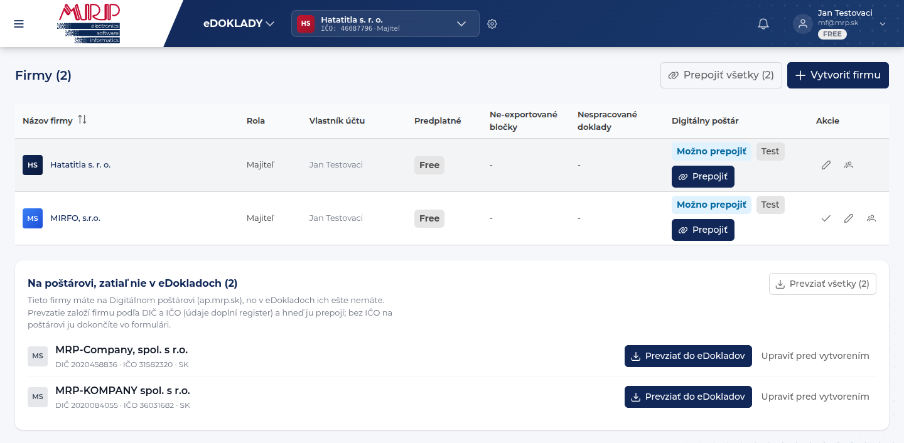Image resolution: width=904 pixels, height=443 pixels.
Task: Prevziať do eDokladov for MRP-Company
Action: (688, 356)
